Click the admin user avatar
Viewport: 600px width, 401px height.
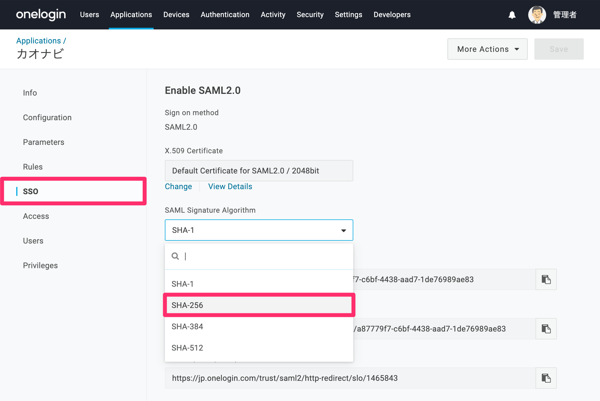click(x=537, y=15)
